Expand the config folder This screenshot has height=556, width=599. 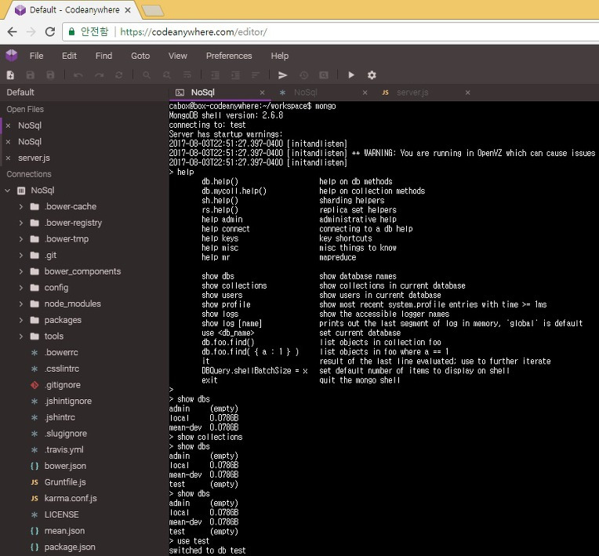(21, 288)
